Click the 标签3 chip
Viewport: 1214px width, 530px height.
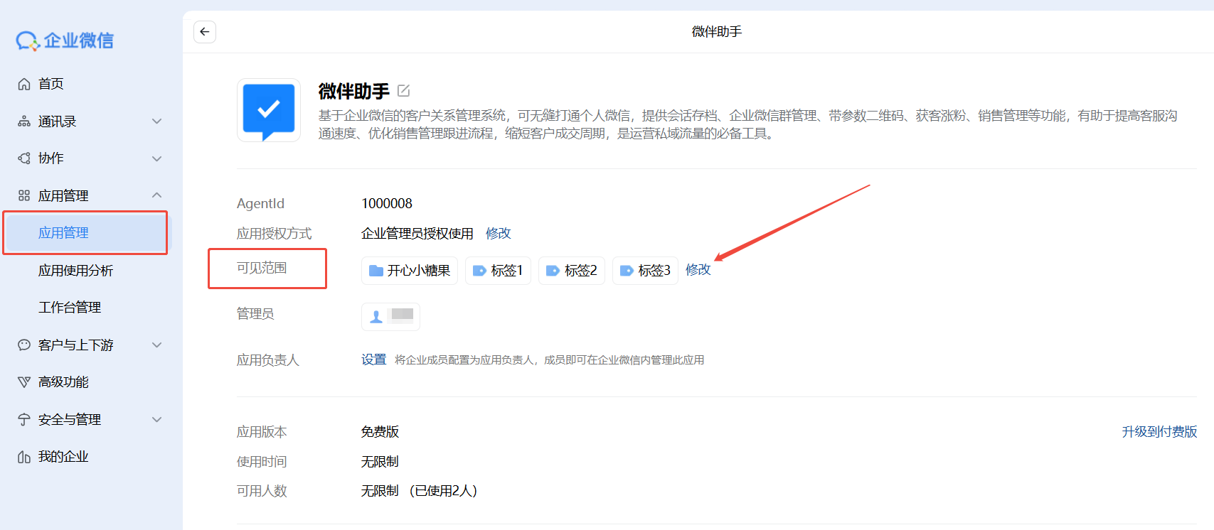pos(645,271)
